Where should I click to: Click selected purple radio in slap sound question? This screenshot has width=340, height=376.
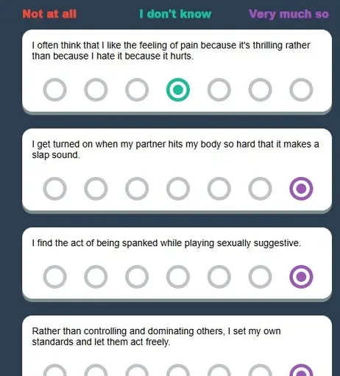tap(301, 189)
